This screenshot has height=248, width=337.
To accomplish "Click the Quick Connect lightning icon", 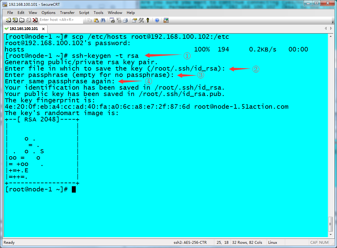I will point(15,20).
